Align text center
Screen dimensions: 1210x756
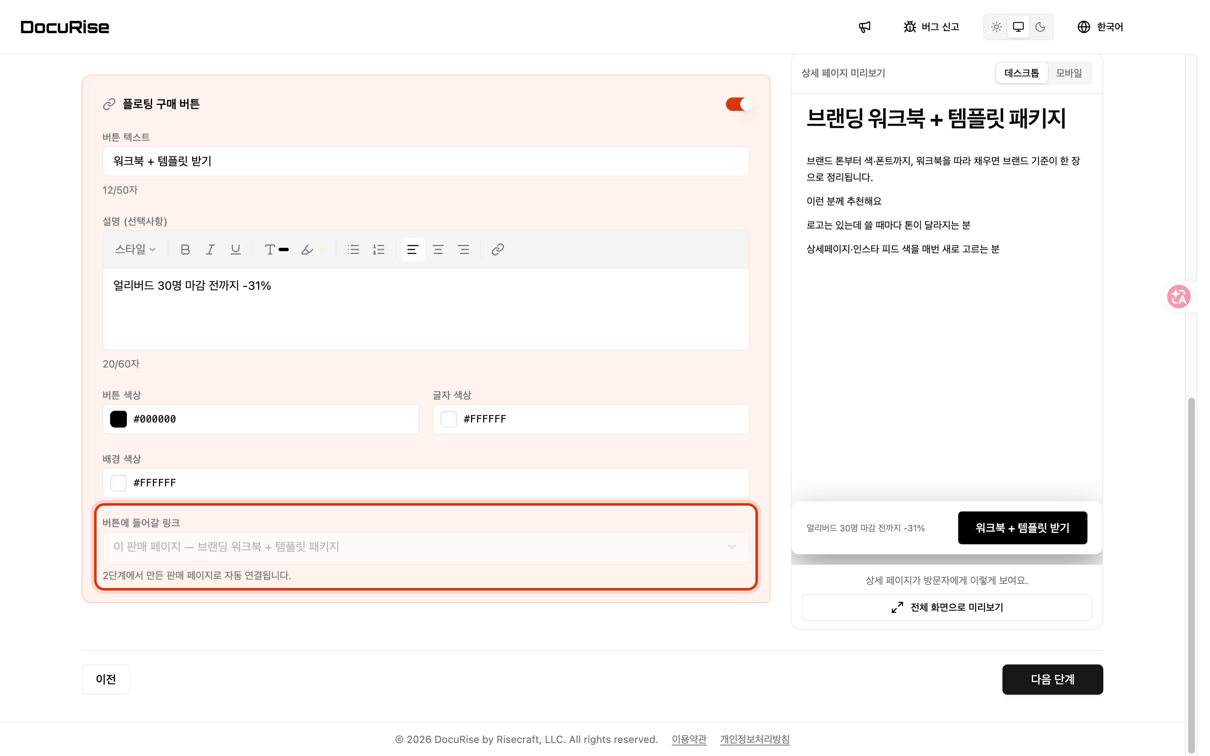coord(438,249)
